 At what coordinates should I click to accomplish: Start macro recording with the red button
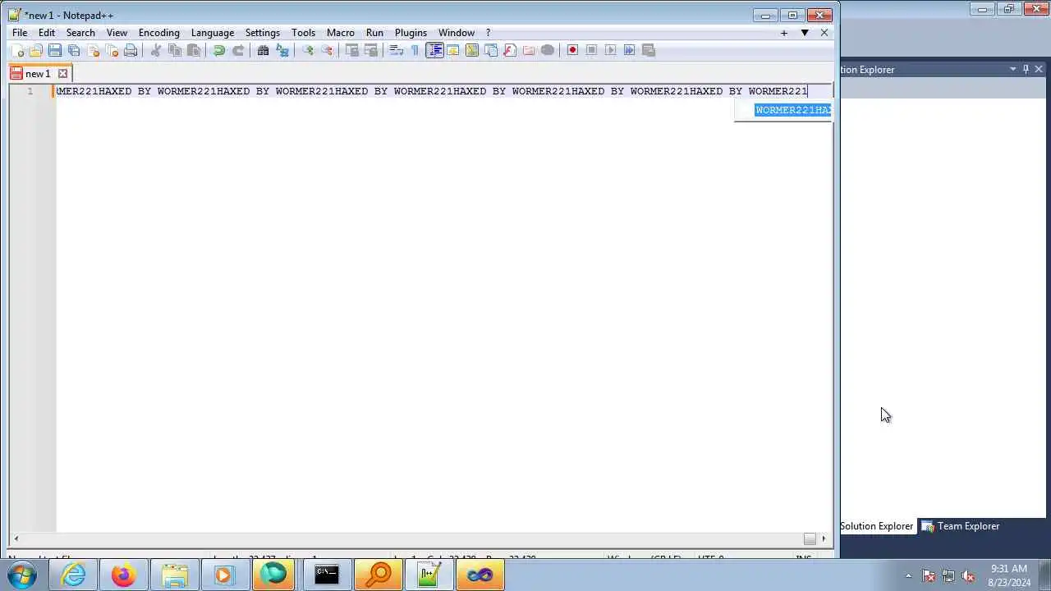[572, 50]
